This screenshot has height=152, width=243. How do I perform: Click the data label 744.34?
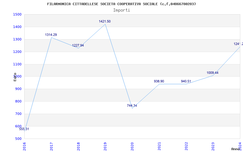[x=132, y=105]
